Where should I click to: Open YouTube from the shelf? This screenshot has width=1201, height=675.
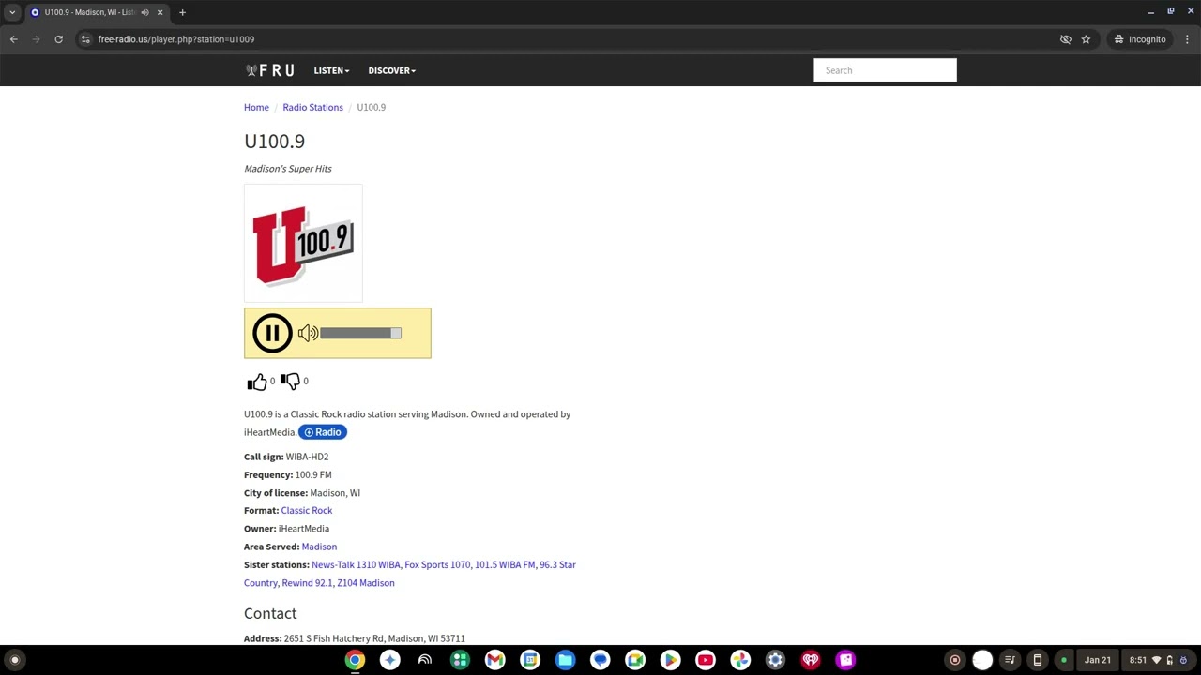pos(706,660)
